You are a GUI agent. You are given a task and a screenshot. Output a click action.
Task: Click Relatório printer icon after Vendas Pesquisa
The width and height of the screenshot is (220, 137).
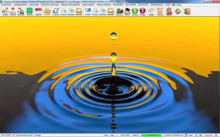[x=103, y=12]
